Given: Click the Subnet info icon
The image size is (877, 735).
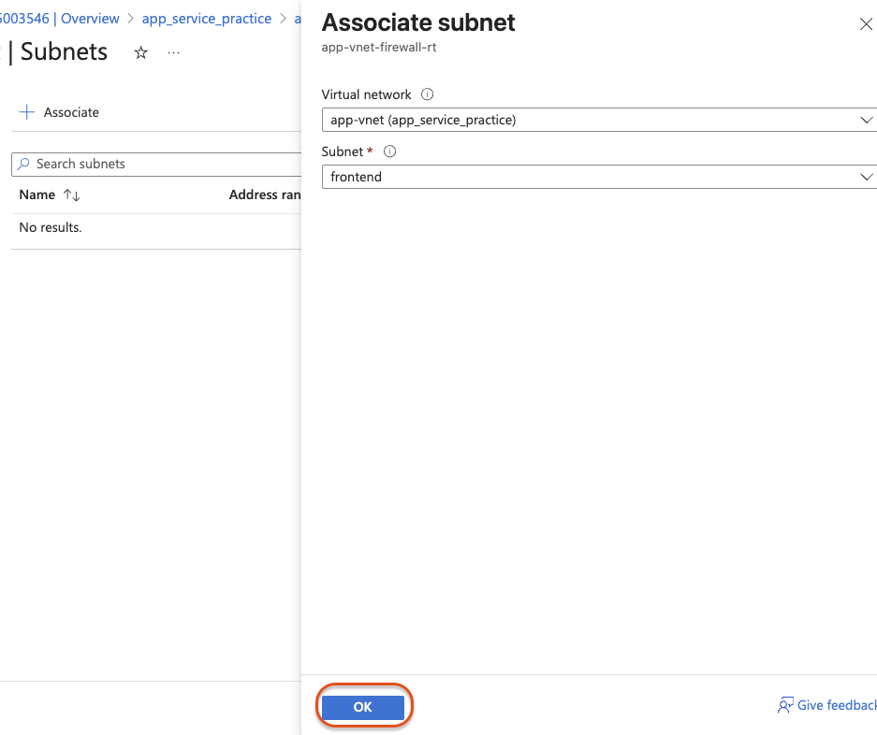Looking at the screenshot, I should [x=390, y=151].
